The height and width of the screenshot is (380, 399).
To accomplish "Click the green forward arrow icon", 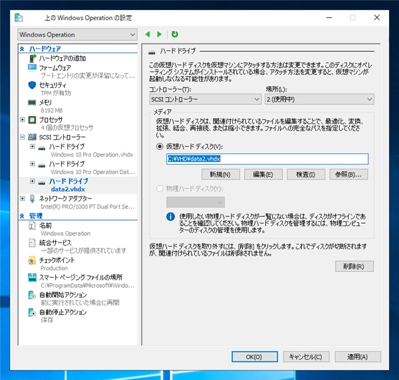I will point(160,35).
